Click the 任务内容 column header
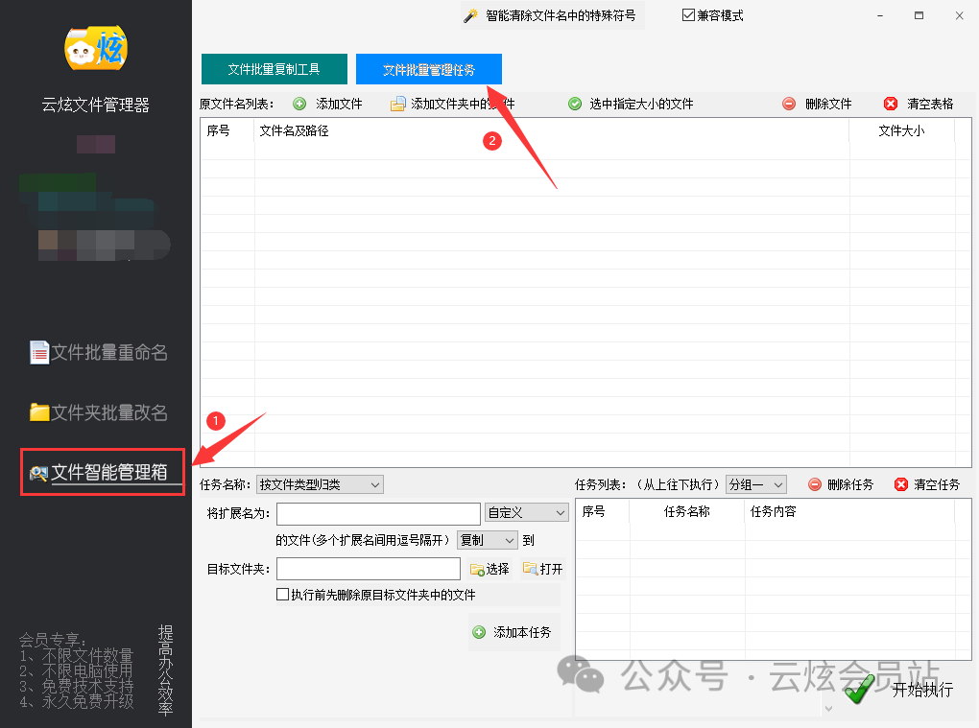The height and width of the screenshot is (728, 979). (773, 512)
